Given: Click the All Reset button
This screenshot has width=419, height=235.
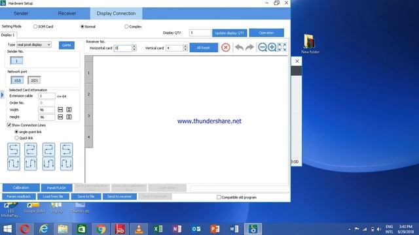Looking at the screenshot, I should coord(204,48).
